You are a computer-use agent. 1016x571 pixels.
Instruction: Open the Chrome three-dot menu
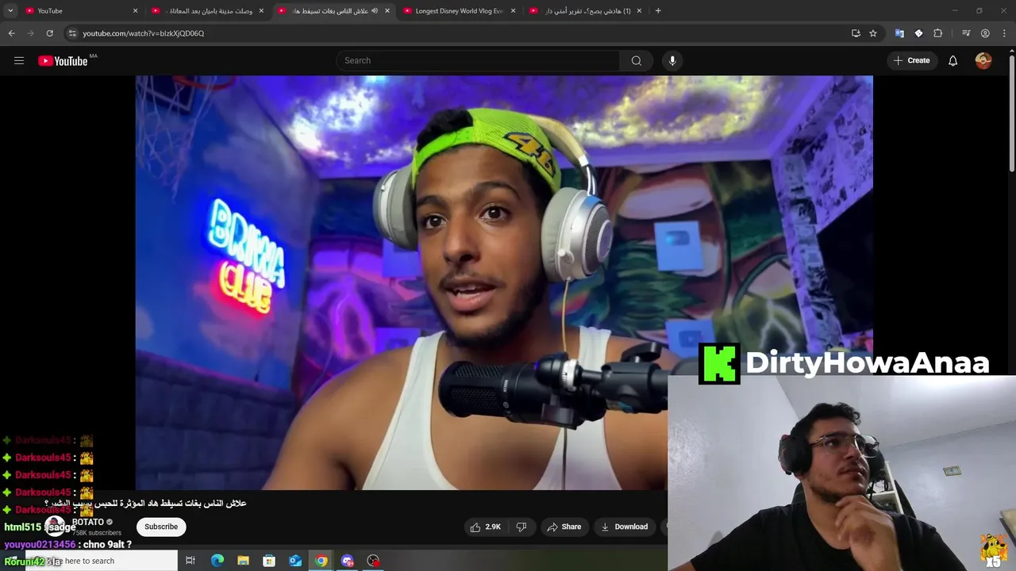click(x=1004, y=33)
